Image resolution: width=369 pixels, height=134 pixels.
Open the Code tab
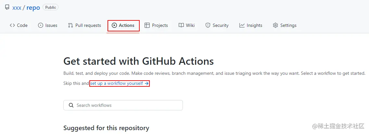point(19,25)
